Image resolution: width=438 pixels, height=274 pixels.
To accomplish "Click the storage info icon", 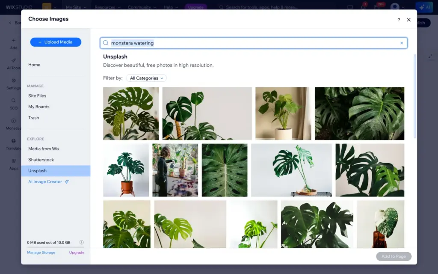I will point(82,242).
